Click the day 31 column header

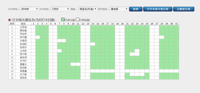[176, 24]
